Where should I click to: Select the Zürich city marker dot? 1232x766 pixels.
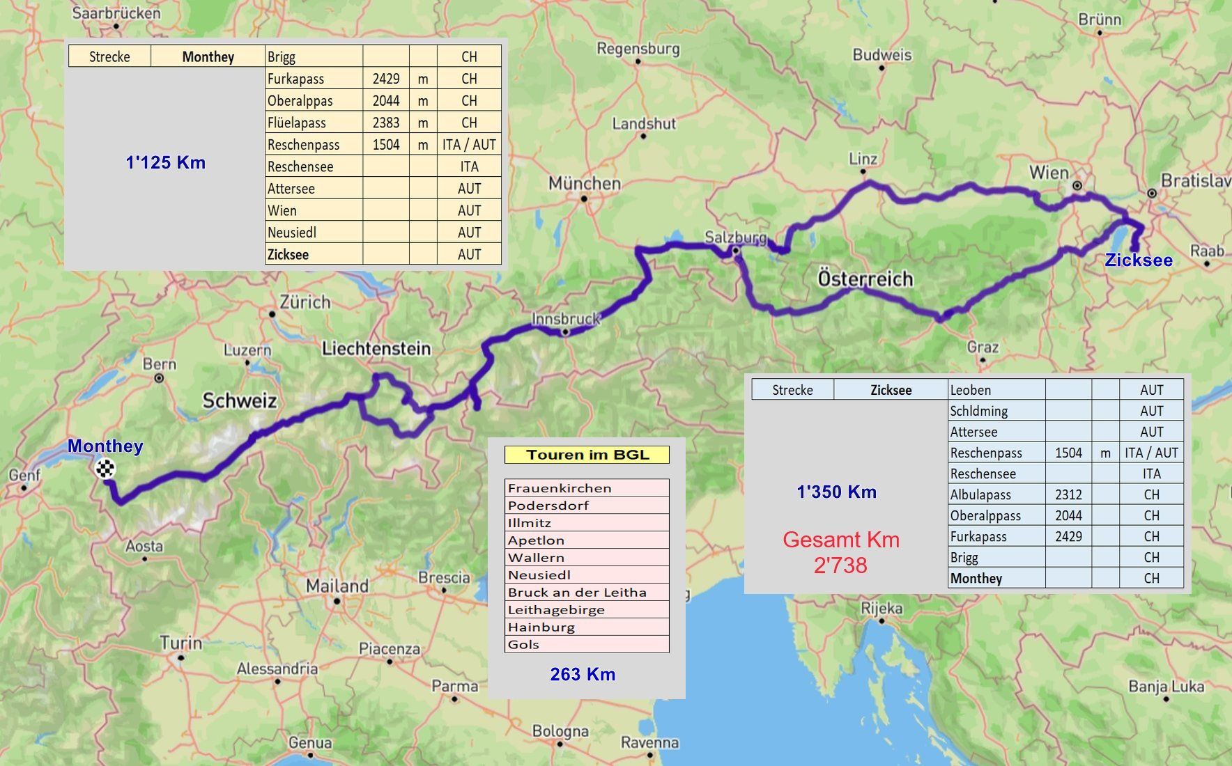[272, 314]
